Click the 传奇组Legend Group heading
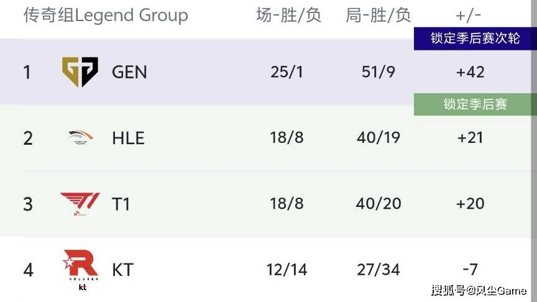This screenshot has height=302, width=537. click(x=106, y=16)
